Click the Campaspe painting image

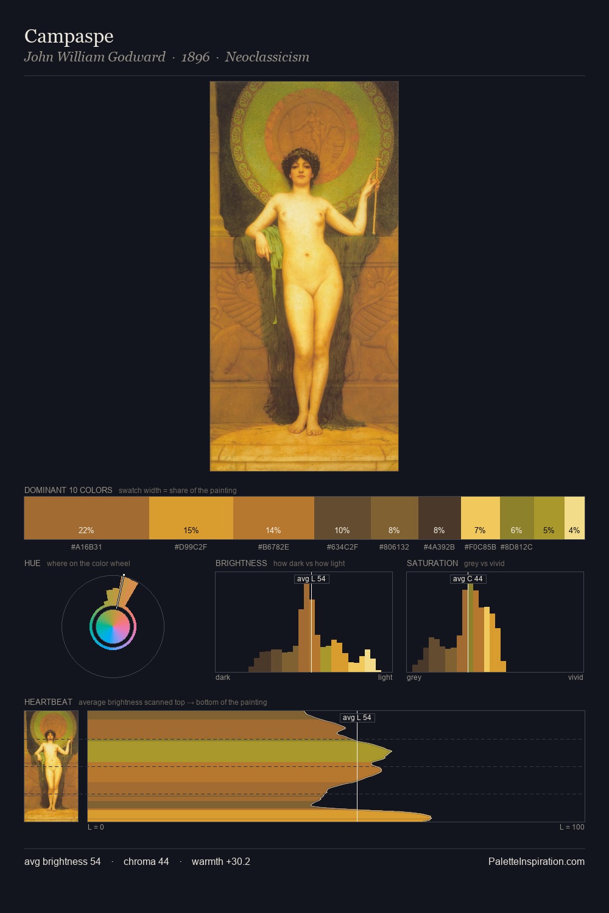click(x=304, y=276)
